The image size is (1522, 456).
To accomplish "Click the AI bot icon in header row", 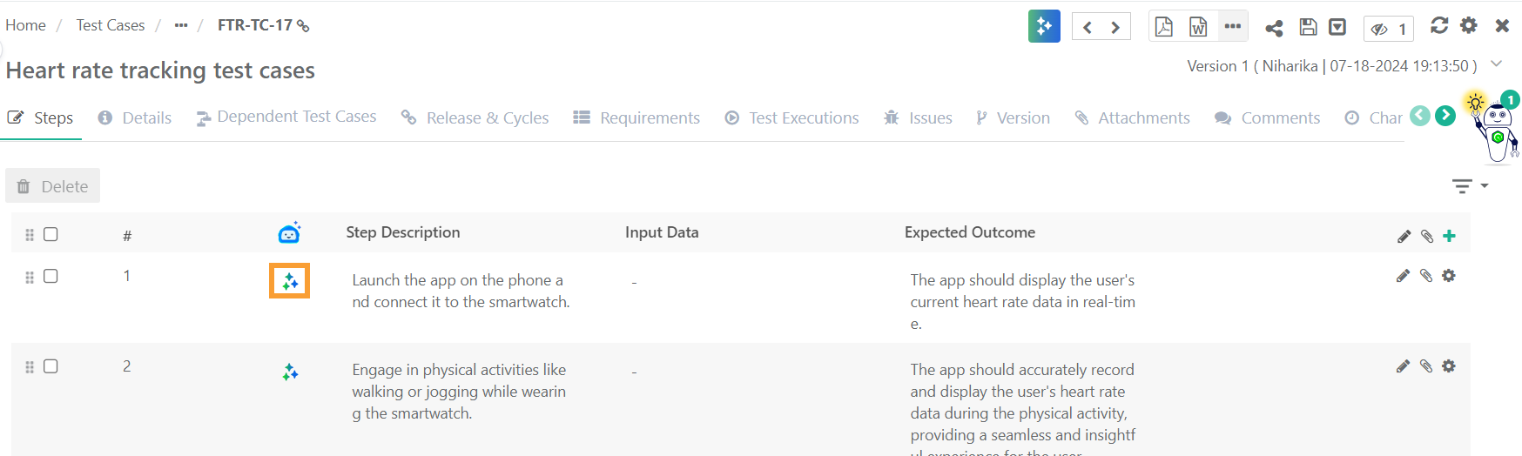I will (x=289, y=232).
